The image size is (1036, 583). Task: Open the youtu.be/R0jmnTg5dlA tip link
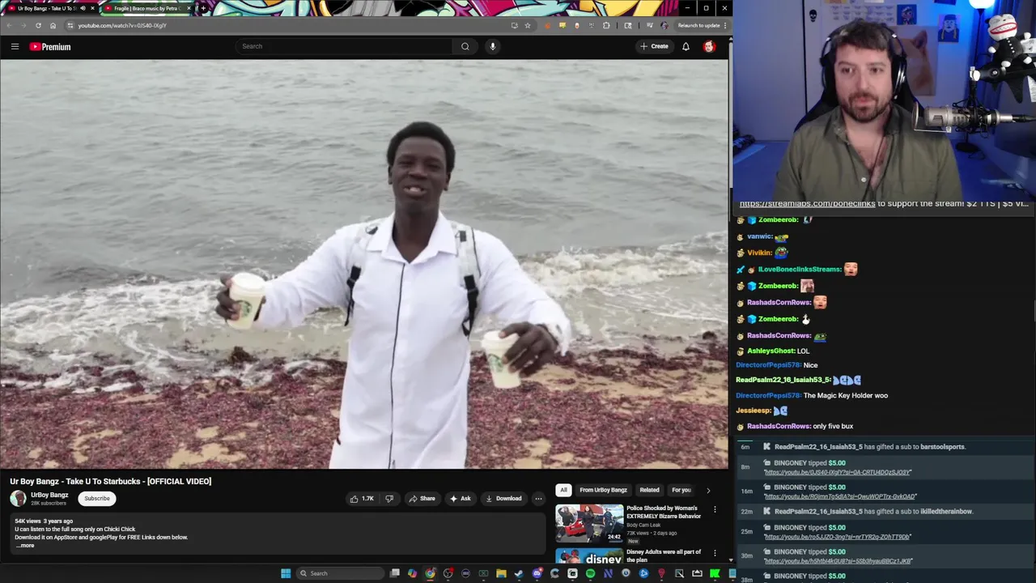point(840,496)
